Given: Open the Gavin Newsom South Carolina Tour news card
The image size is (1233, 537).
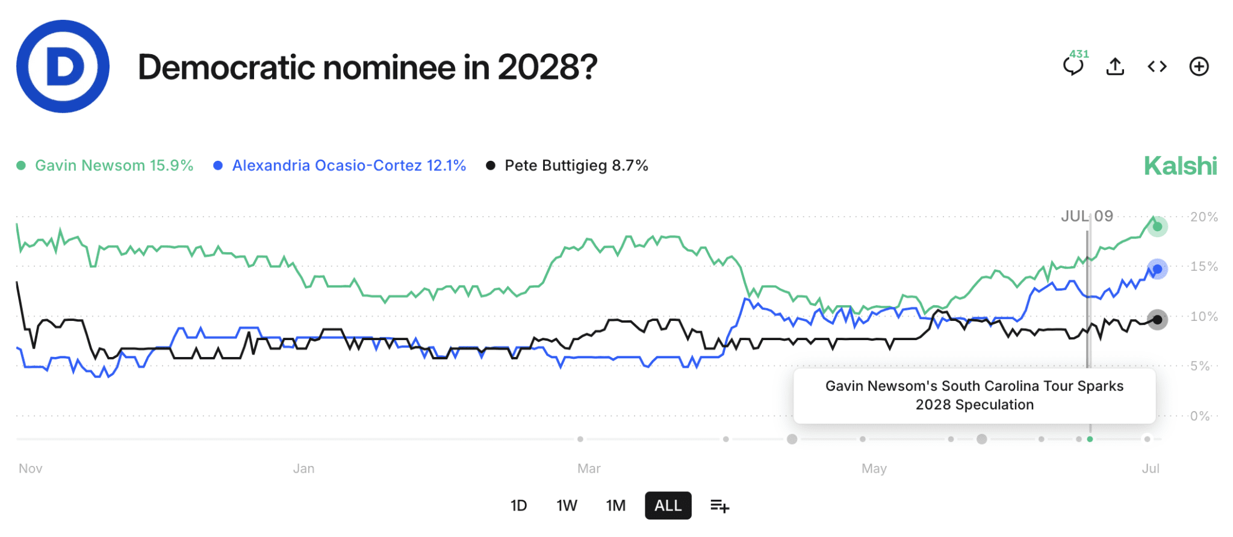Looking at the screenshot, I should [x=974, y=396].
